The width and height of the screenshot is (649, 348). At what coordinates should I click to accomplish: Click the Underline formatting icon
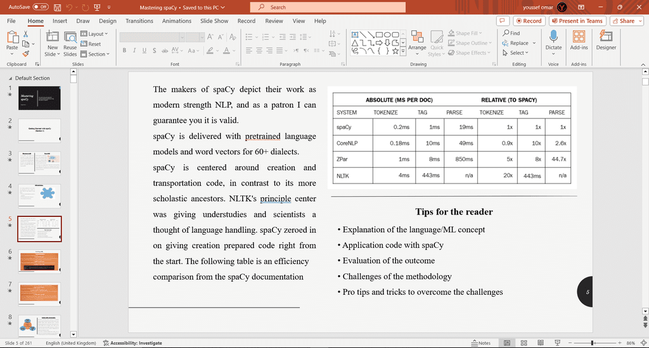(144, 51)
